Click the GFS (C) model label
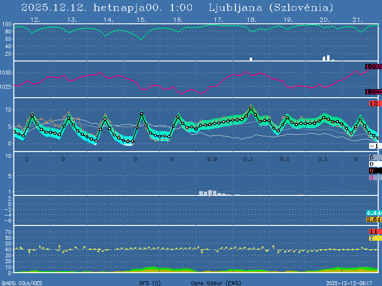 click(150, 283)
